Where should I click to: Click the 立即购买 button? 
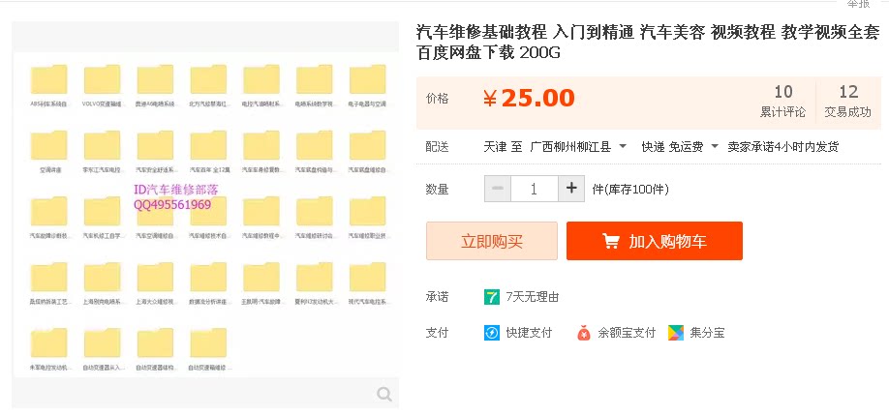point(492,241)
